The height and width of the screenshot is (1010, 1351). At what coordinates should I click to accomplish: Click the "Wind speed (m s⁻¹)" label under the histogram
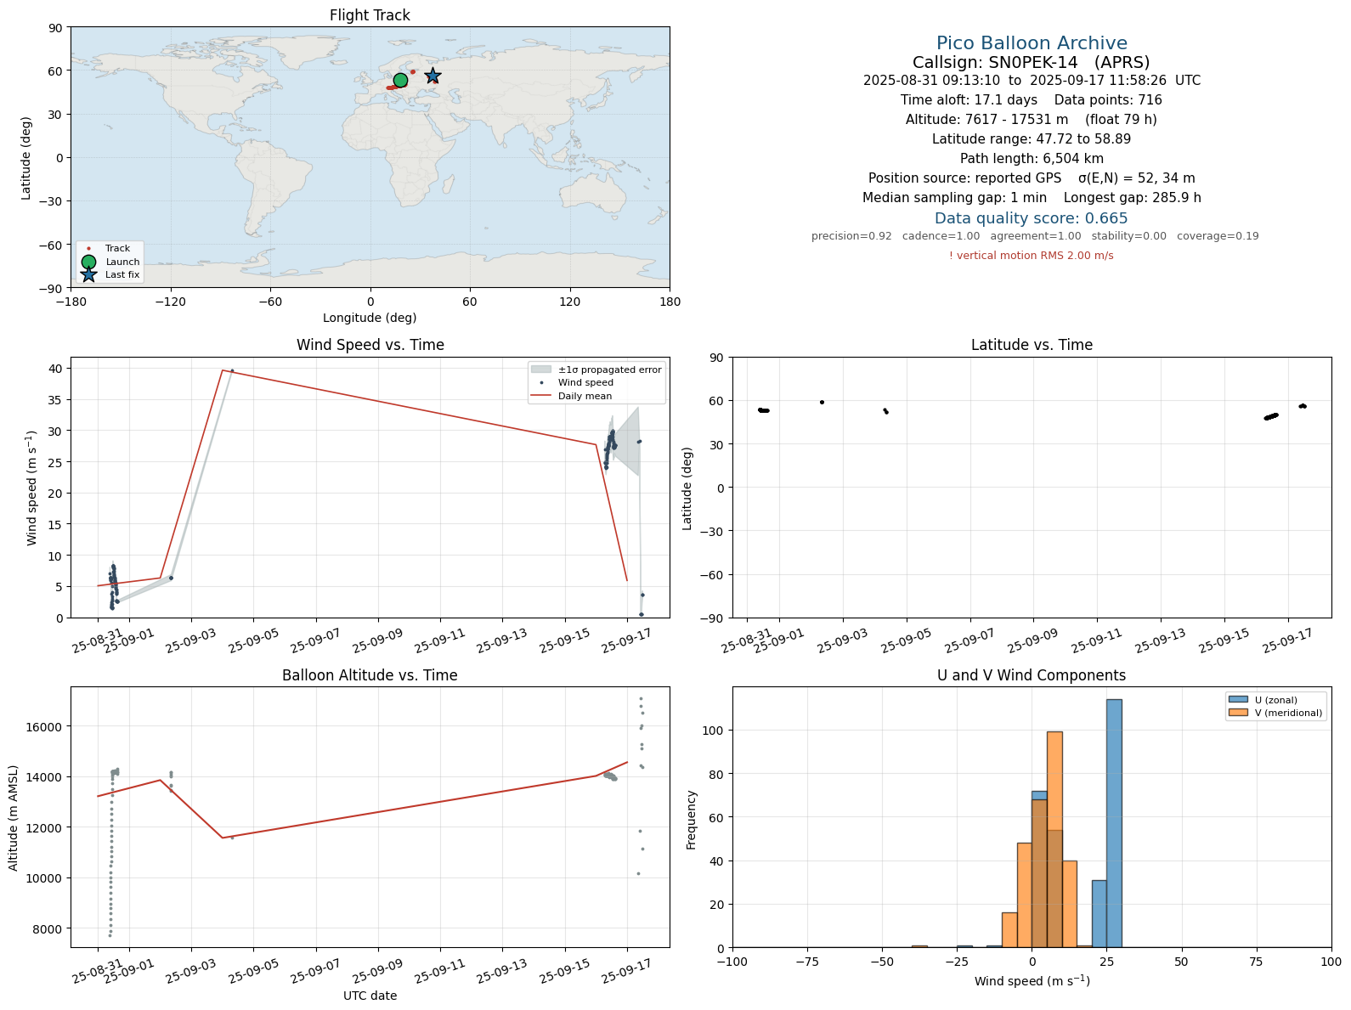pyautogui.click(x=1032, y=981)
